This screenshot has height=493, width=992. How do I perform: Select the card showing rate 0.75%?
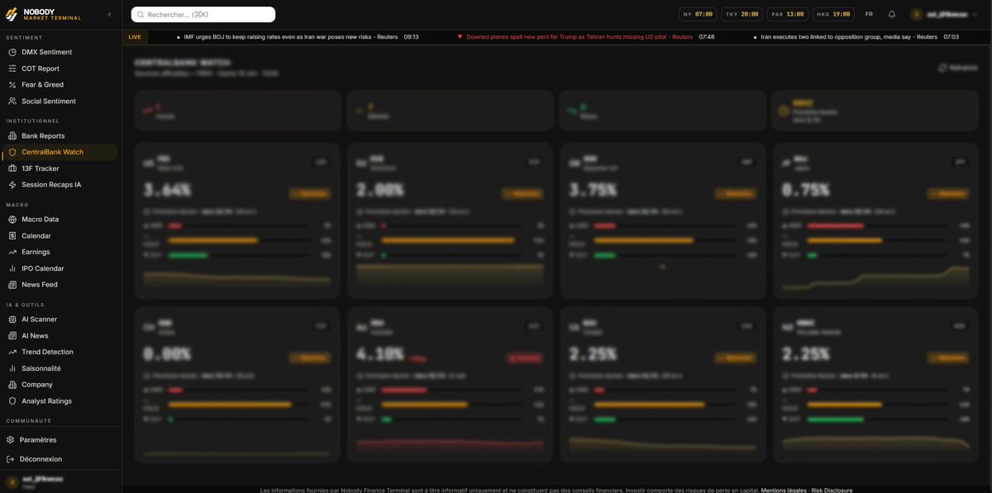pos(875,220)
